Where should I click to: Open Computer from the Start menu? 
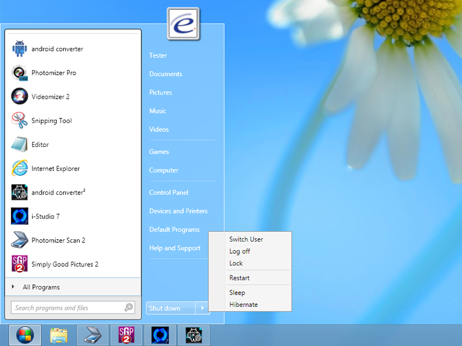click(x=163, y=170)
